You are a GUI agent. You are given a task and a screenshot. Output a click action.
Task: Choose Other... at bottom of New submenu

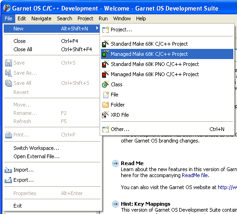[167, 129]
